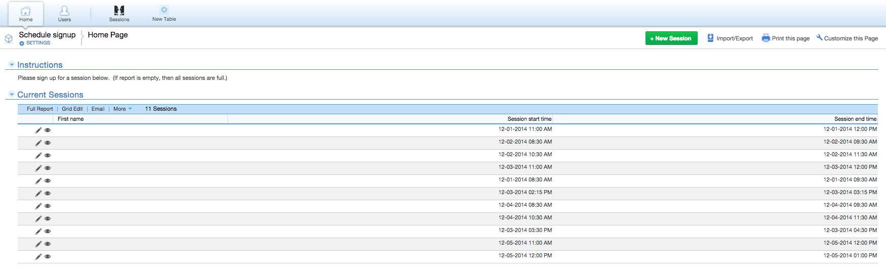This screenshot has width=886, height=275.
Task: View the 12-05-2014 12:00 PM session via eye icon
Action: (48, 257)
